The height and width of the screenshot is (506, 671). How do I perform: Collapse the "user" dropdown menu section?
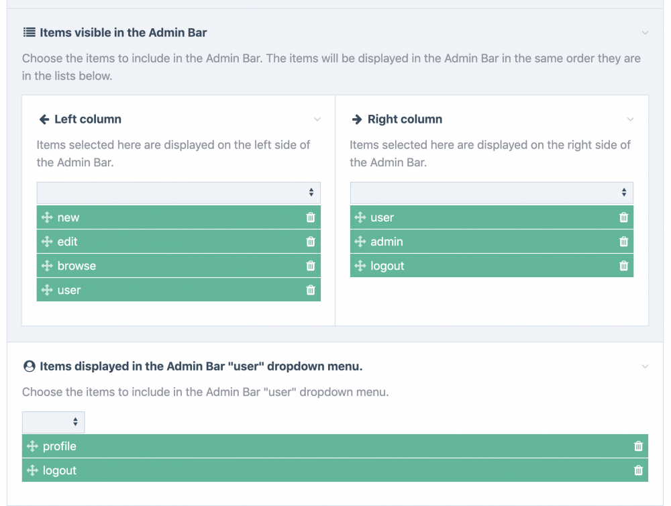(645, 366)
